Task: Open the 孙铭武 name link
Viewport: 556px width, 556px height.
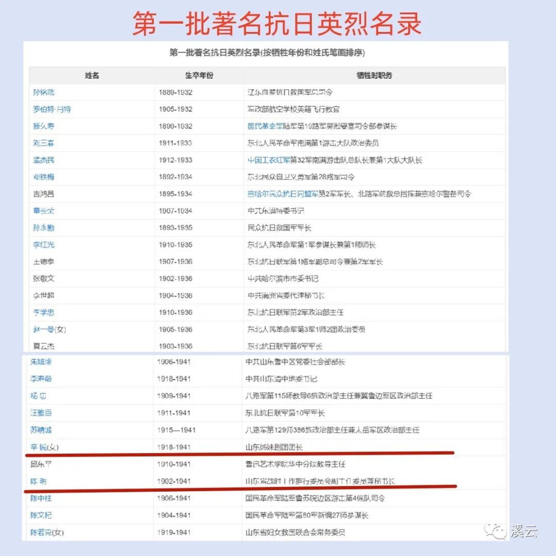Action: (x=44, y=92)
